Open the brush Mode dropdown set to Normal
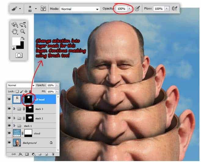Viewport: 201px width, 162px height. [x=80, y=9]
